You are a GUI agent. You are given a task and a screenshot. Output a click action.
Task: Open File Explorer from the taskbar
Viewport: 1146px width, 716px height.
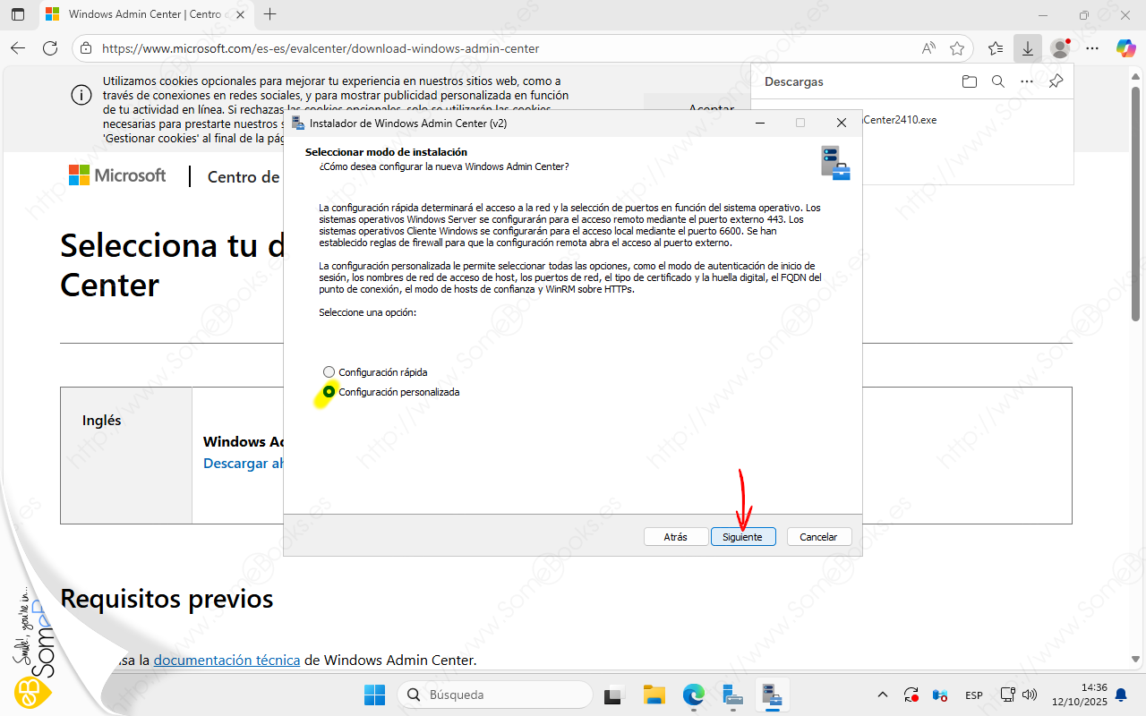point(654,695)
